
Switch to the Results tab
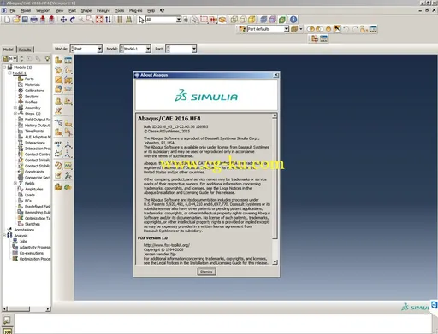(25, 50)
